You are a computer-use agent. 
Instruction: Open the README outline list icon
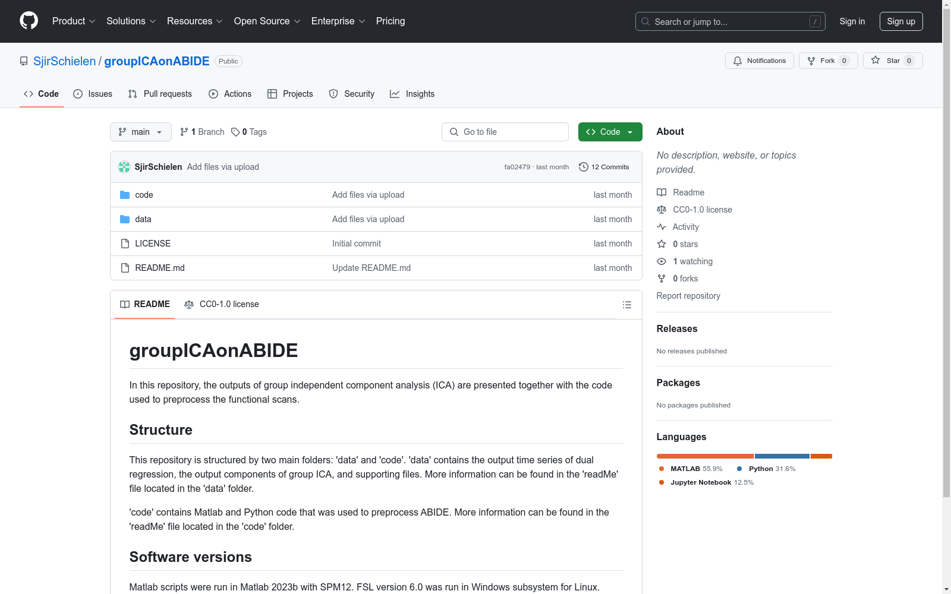[626, 305]
